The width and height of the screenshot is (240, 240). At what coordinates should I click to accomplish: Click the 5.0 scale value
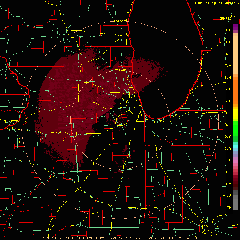228,101
